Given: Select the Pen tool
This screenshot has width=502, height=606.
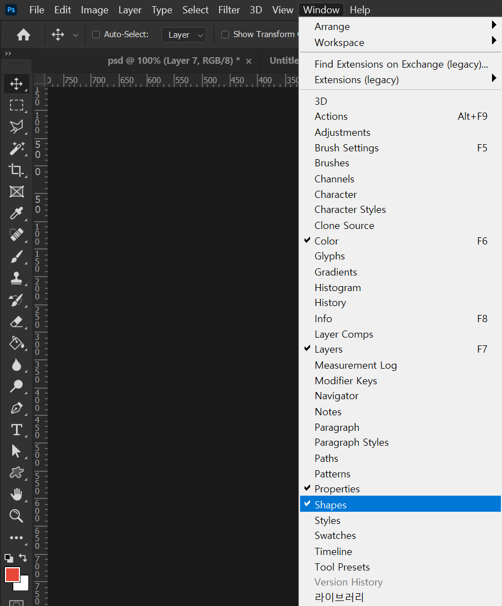Looking at the screenshot, I should (16, 408).
